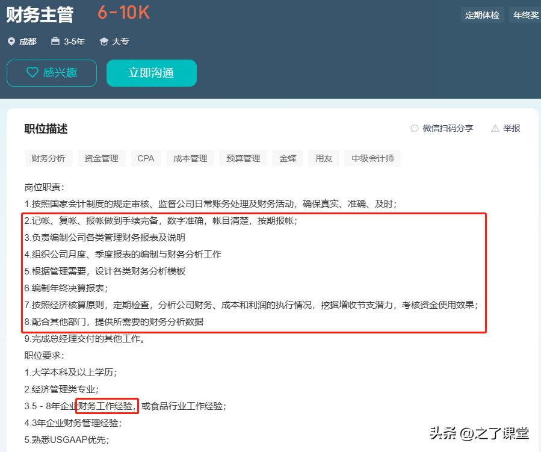Expand the 定期体检 benefit tag
Screen dimensions: 541x452
(x=482, y=14)
